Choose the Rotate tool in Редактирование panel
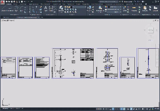Viewport: 160px width, 111px height. (x=33, y=7)
